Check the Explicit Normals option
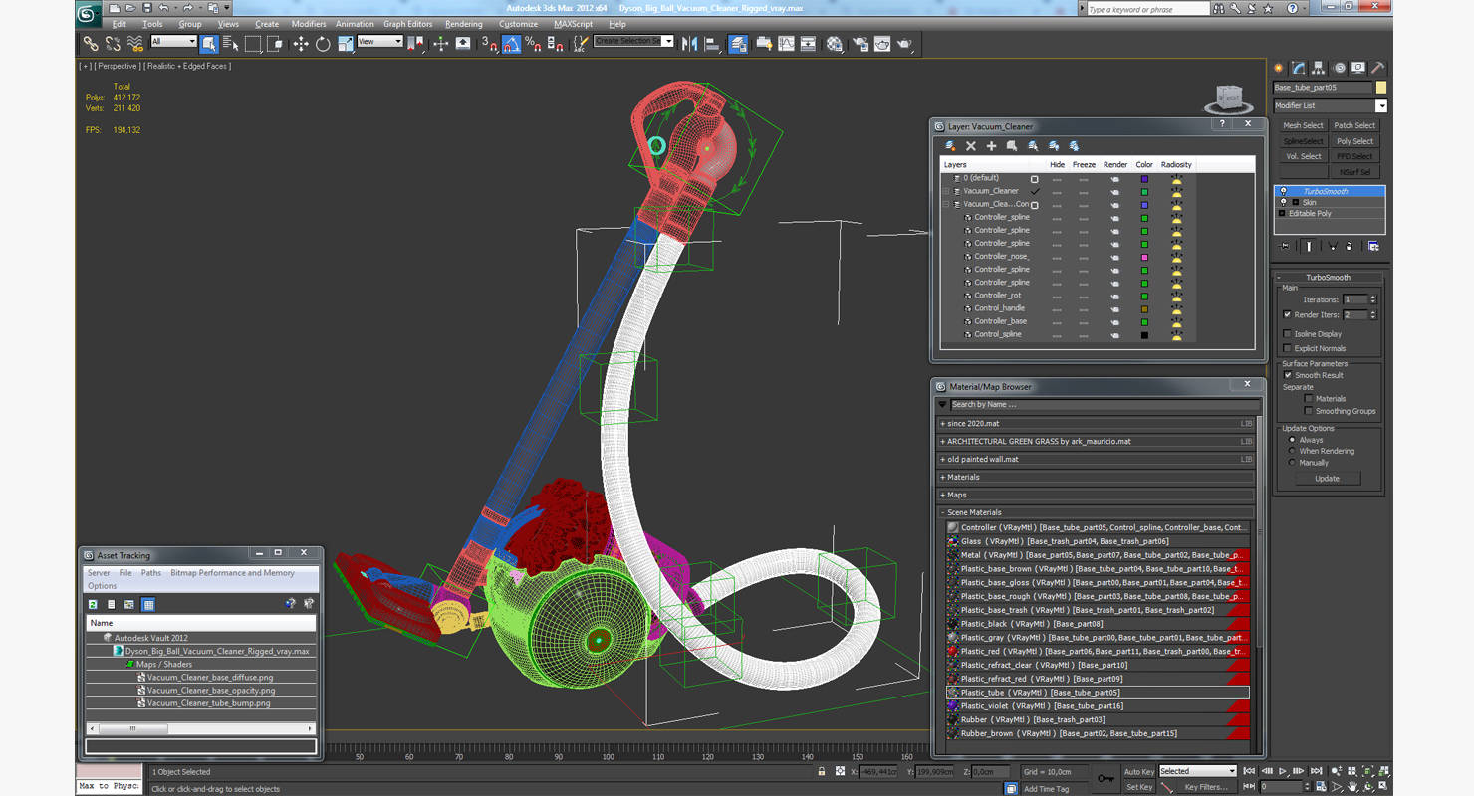Screen dimensions: 1474x796 click(1288, 348)
